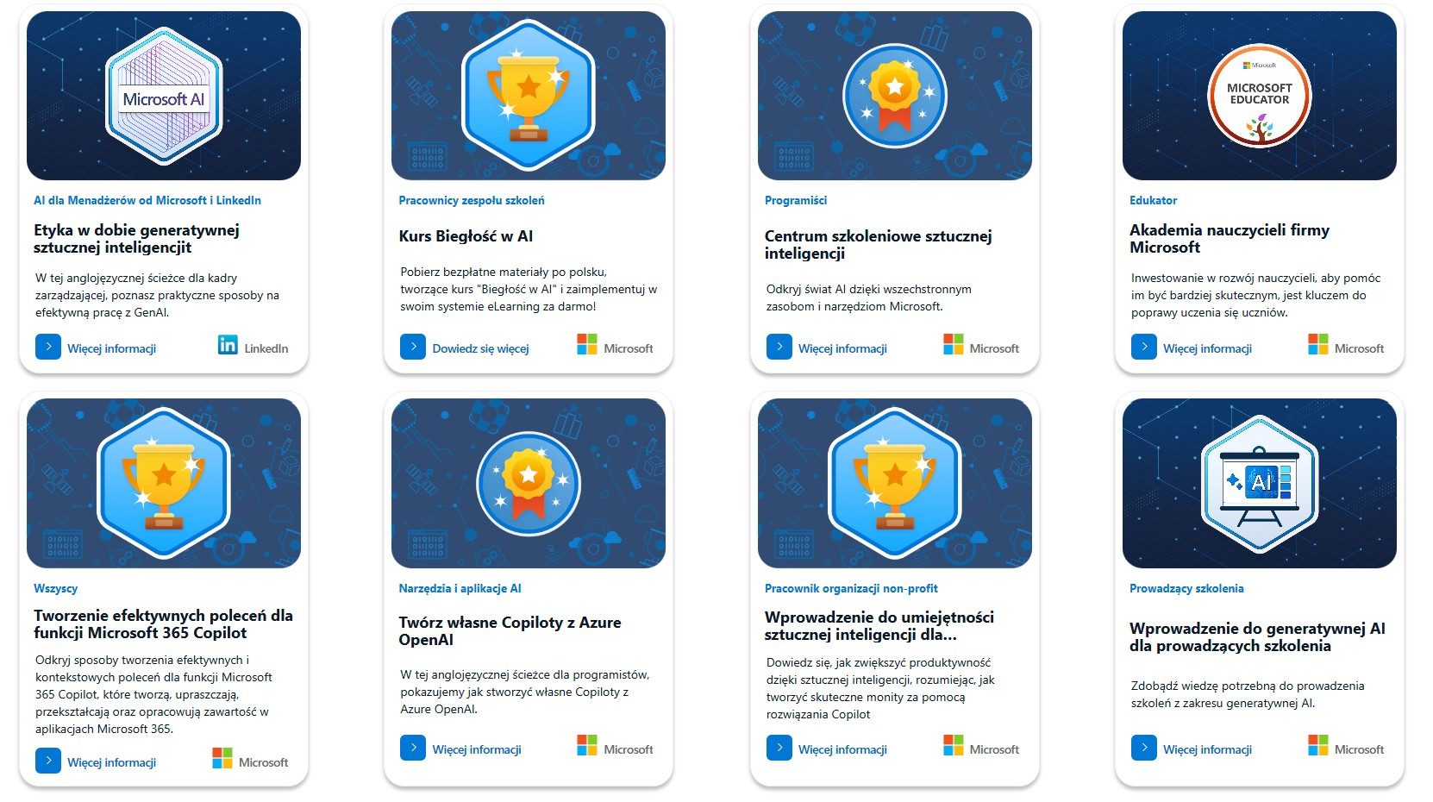The height and width of the screenshot is (802, 1433).
Task: Open the Microsoft Educator badge image
Action: tap(1260, 96)
